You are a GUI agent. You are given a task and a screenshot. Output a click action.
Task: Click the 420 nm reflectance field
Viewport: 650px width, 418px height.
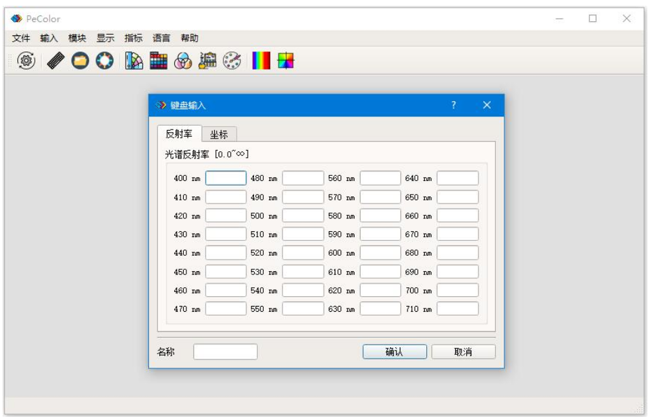coord(226,216)
